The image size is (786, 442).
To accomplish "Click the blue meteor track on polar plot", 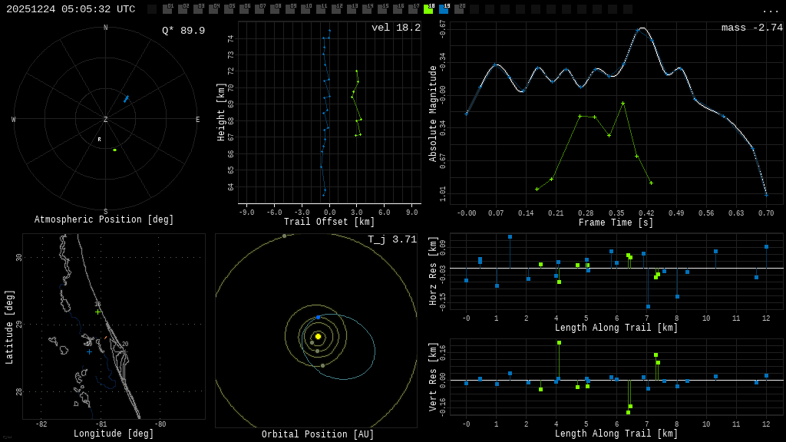I will click(127, 98).
